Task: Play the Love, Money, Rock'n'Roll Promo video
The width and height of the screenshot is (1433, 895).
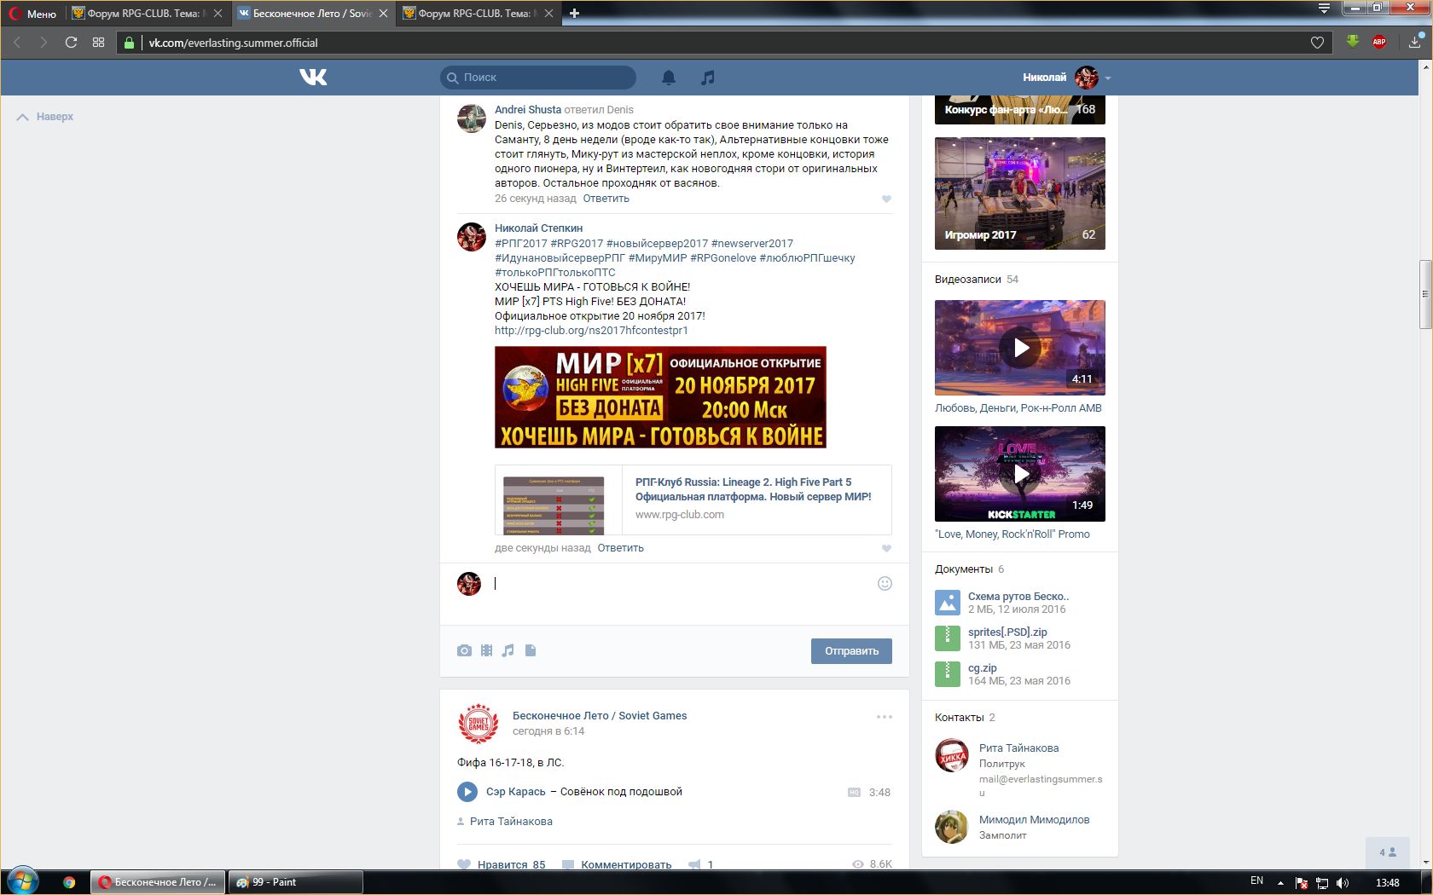Action: 1020,474
